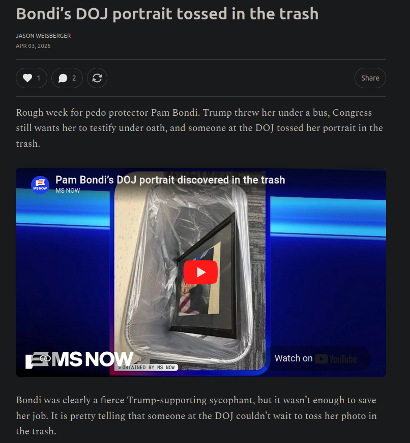Open author Jason Weisberger's profile
The height and width of the screenshot is (443, 410).
(43, 36)
